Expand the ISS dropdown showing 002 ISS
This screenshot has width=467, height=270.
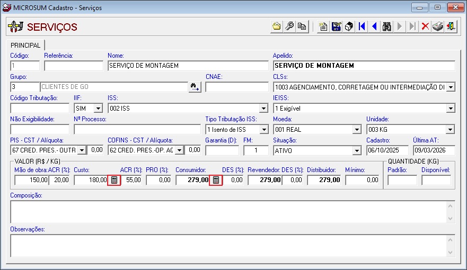(x=263, y=108)
